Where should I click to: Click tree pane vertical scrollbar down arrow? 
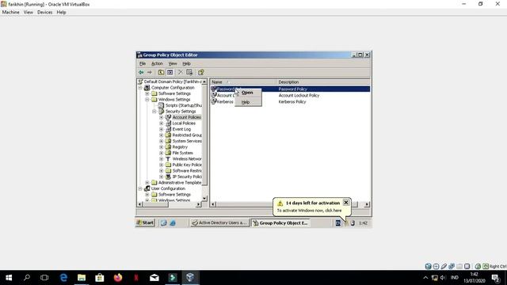(x=204, y=198)
